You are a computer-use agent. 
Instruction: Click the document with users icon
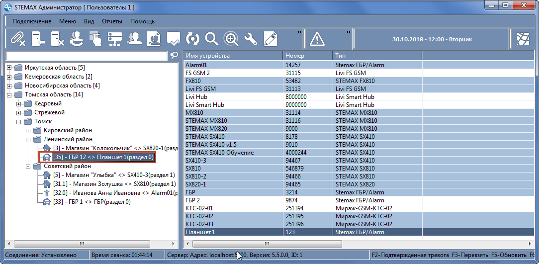154,39
